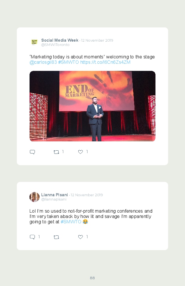Screen dimensions: 185x286
Task: Like the Social Media Week tweet
Action: point(80,152)
